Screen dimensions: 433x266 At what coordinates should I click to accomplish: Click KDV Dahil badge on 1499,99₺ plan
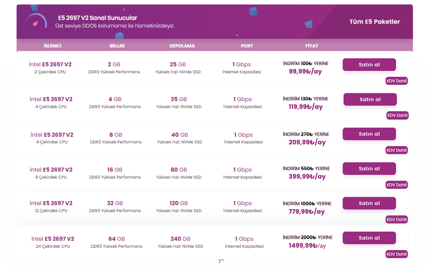pos(397,254)
